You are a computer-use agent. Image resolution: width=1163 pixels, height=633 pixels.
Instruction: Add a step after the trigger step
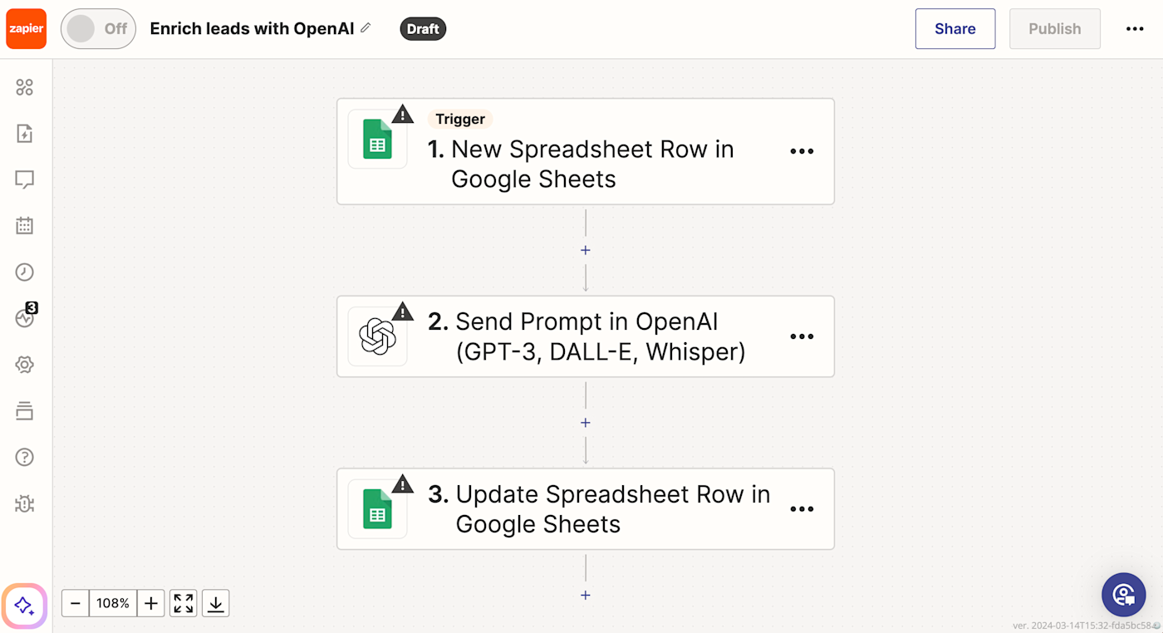click(586, 250)
